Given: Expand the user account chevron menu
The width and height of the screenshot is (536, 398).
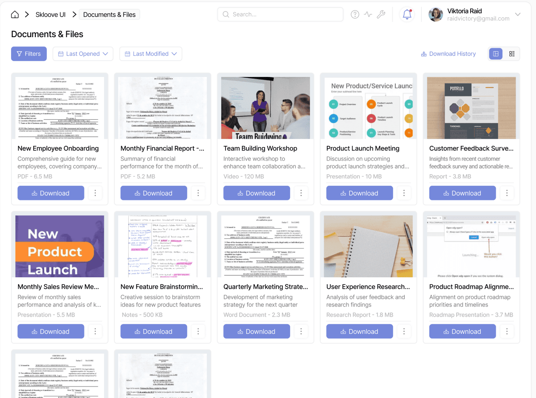Looking at the screenshot, I should click(518, 15).
